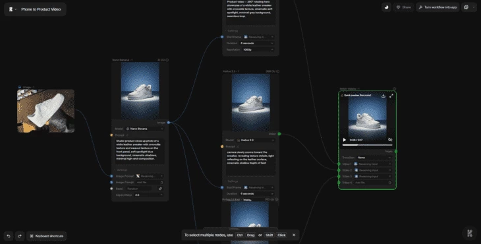Viewport: 481px width, 244px height.
Task: Click the Hailuo prompt input port
Action: (222, 146)
